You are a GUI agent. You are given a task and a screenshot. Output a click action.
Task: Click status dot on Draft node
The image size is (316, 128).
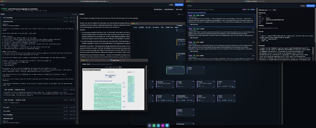(234, 82)
